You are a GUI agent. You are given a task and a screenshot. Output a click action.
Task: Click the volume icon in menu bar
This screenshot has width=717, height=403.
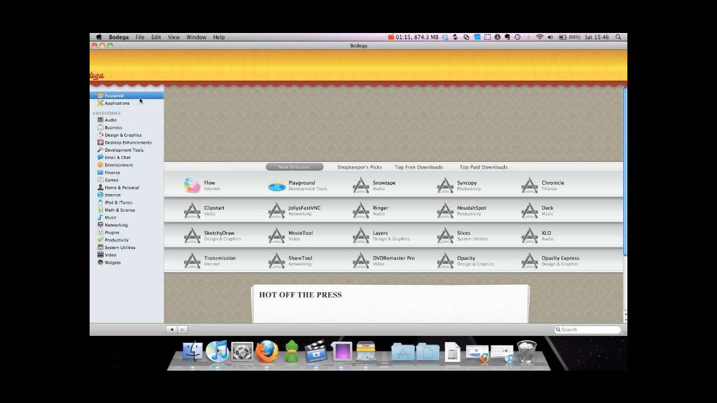(550, 37)
